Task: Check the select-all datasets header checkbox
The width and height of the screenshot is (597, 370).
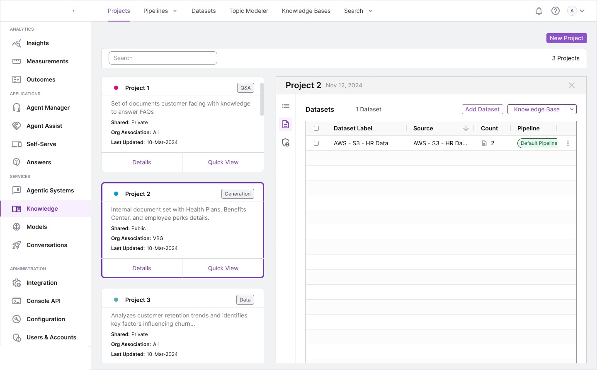Action: [316, 129]
